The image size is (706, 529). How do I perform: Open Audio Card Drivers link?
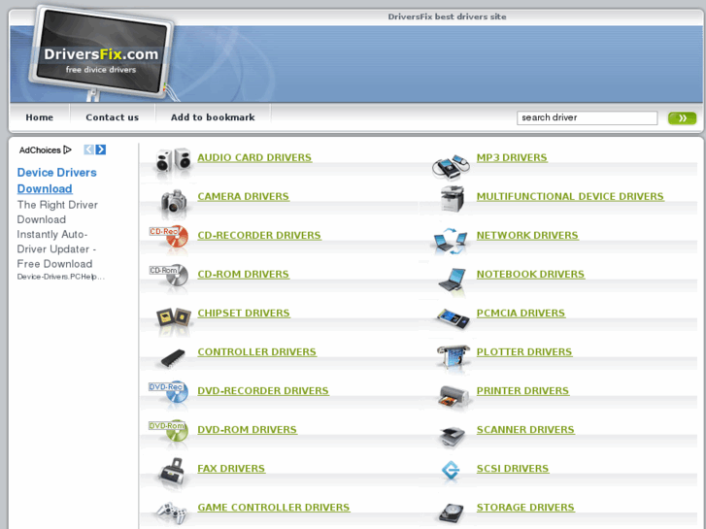(254, 157)
